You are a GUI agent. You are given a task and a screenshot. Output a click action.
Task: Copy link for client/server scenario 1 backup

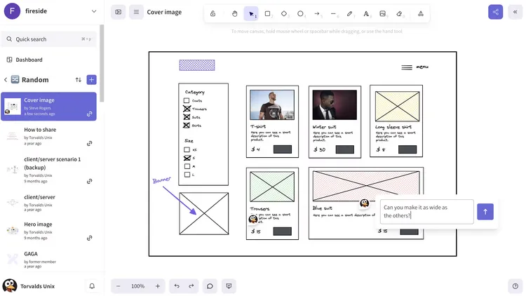click(89, 182)
